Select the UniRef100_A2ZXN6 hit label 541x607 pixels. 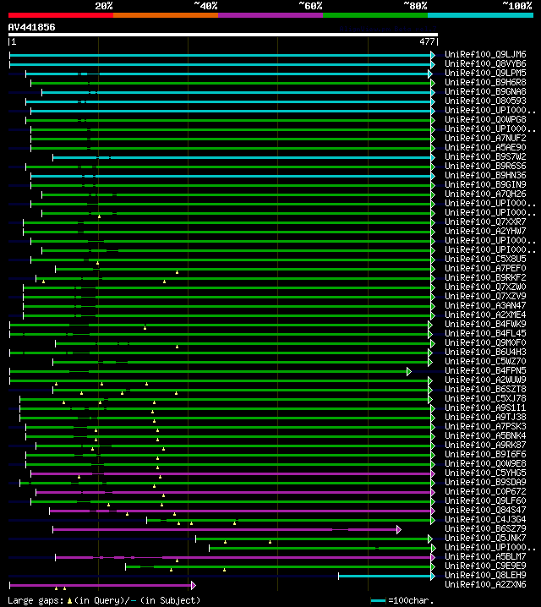(x=485, y=584)
